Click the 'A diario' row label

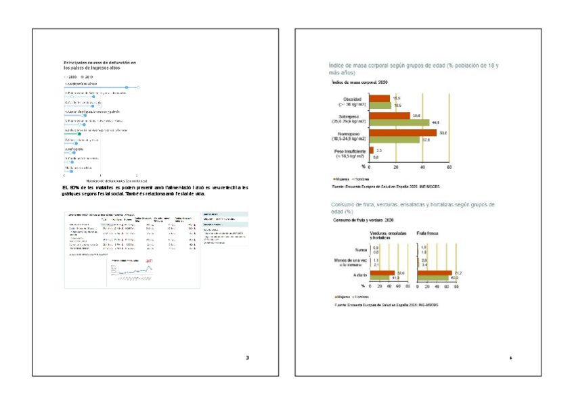[x=360, y=275]
